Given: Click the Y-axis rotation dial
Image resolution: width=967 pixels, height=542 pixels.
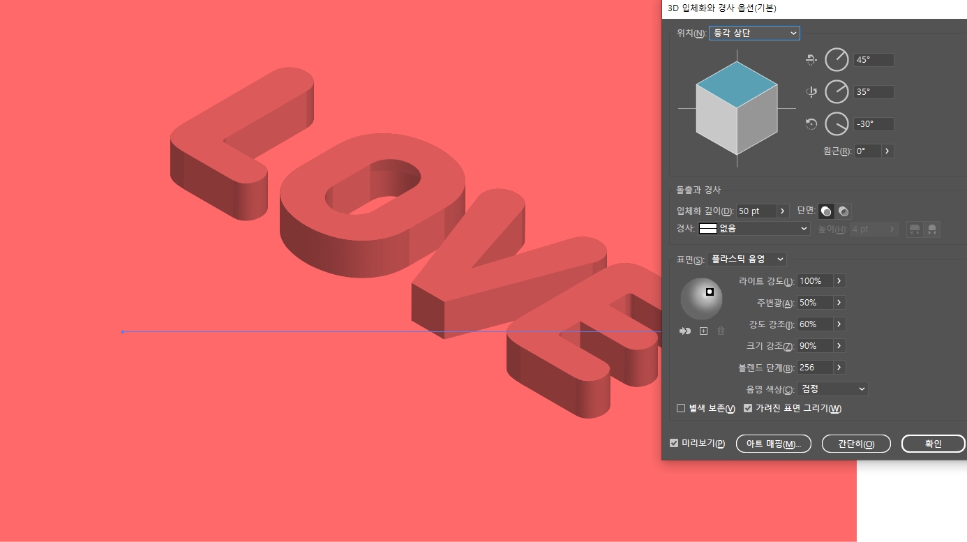Looking at the screenshot, I should (x=837, y=92).
